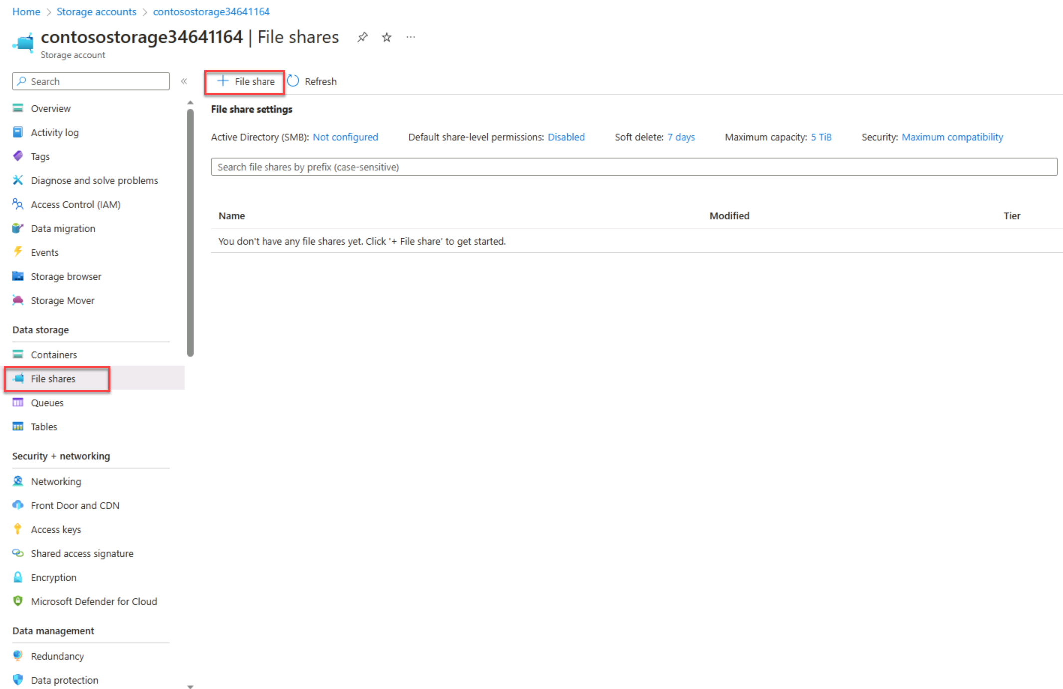Refresh the file shares list
The width and height of the screenshot is (1063, 689).
click(312, 81)
